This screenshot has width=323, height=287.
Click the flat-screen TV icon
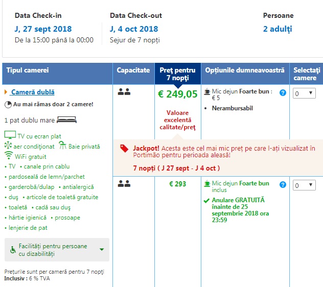pyautogui.click(x=10, y=135)
